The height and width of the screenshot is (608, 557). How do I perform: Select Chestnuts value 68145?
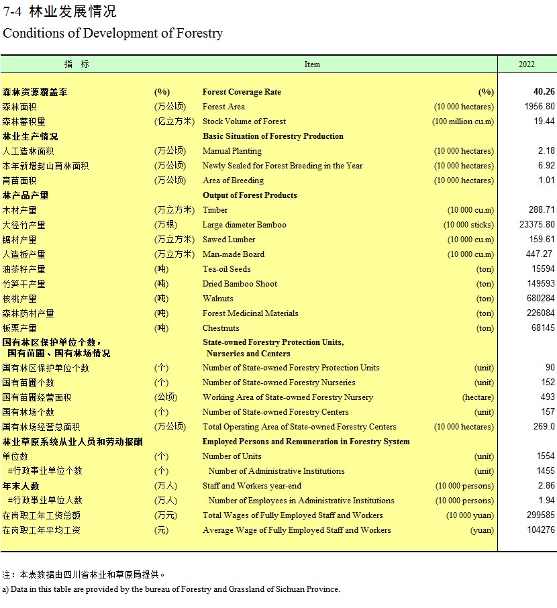[x=543, y=327]
